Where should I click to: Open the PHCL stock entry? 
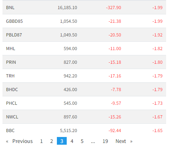[12, 103]
